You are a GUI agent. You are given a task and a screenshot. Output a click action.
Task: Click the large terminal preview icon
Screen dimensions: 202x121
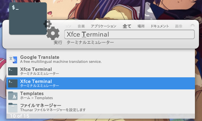pos(28,18)
